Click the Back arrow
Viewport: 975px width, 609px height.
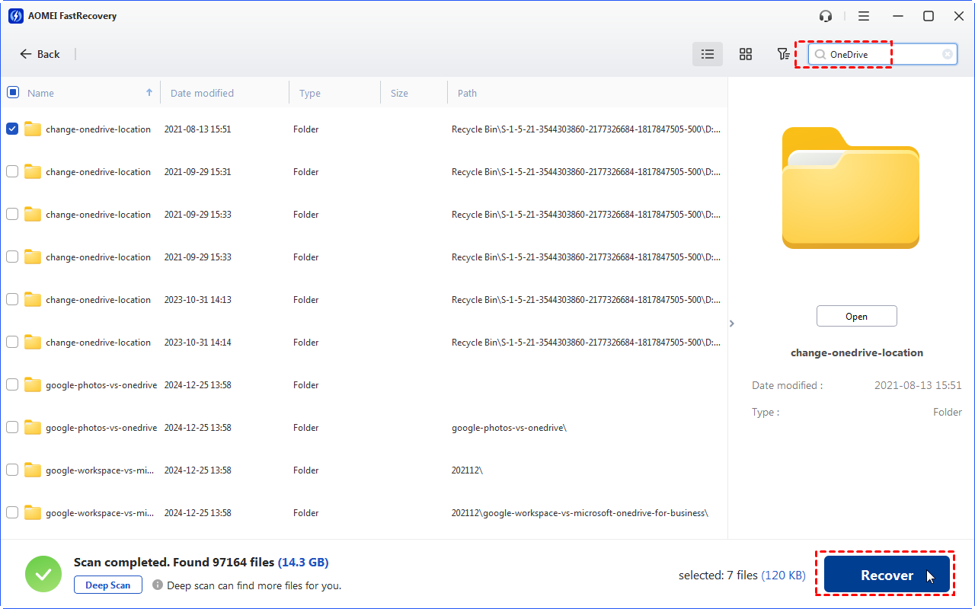coord(25,54)
